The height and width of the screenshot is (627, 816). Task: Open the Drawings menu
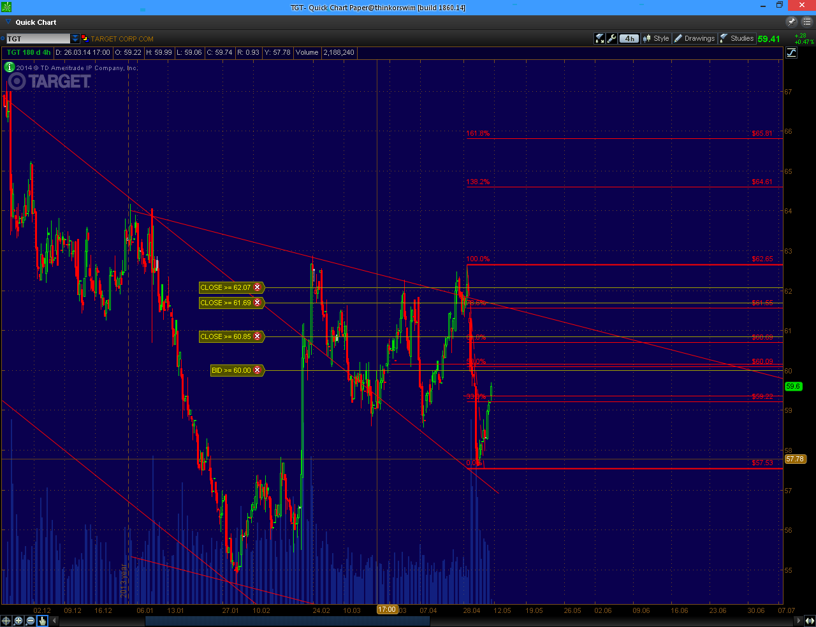tap(695, 38)
